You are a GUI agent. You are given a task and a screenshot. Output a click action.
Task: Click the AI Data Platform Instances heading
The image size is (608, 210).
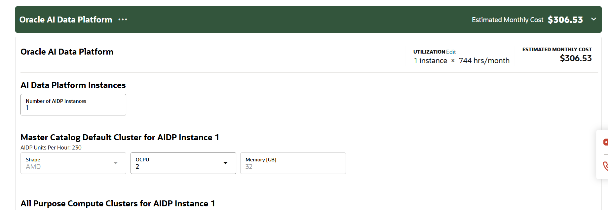tap(73, 85)
